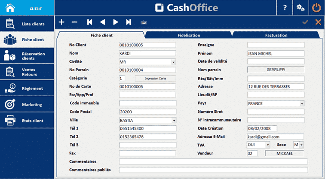Click the Lieudit/BP field

tap(276, 95)
